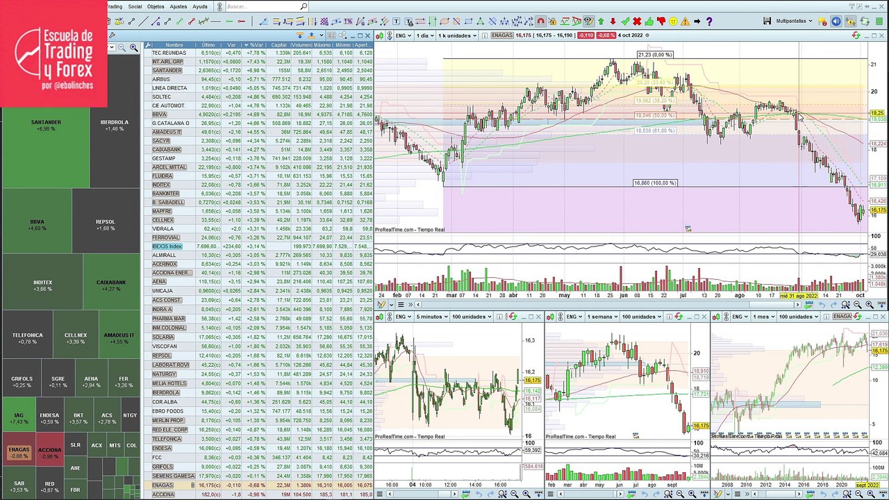The image size is (889, 500).
Task: Select the rectangle drawing tool
Action: 468,22
